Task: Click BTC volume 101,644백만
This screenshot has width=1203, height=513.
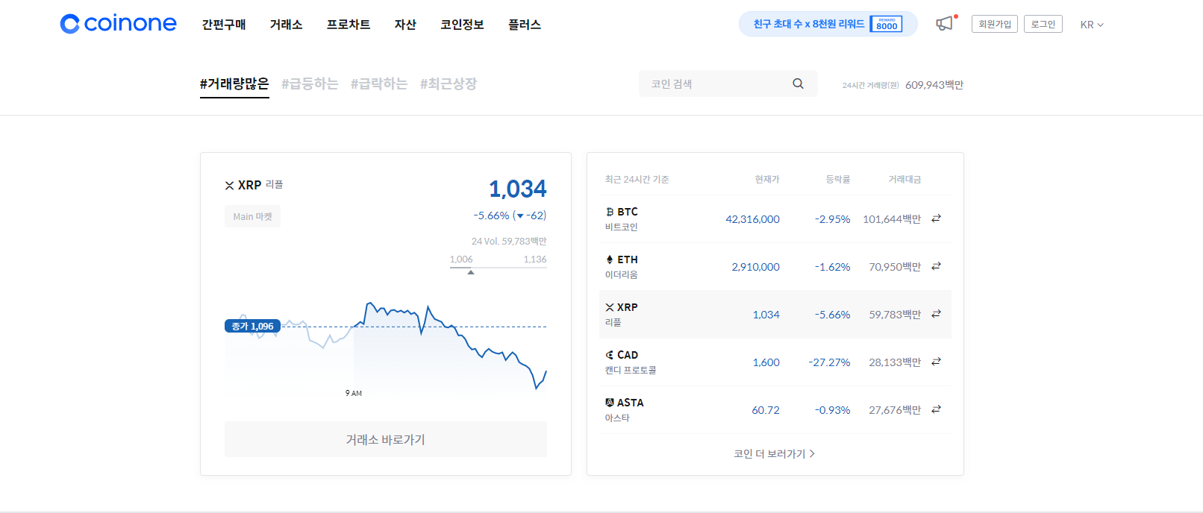Action: click(892, 219)
